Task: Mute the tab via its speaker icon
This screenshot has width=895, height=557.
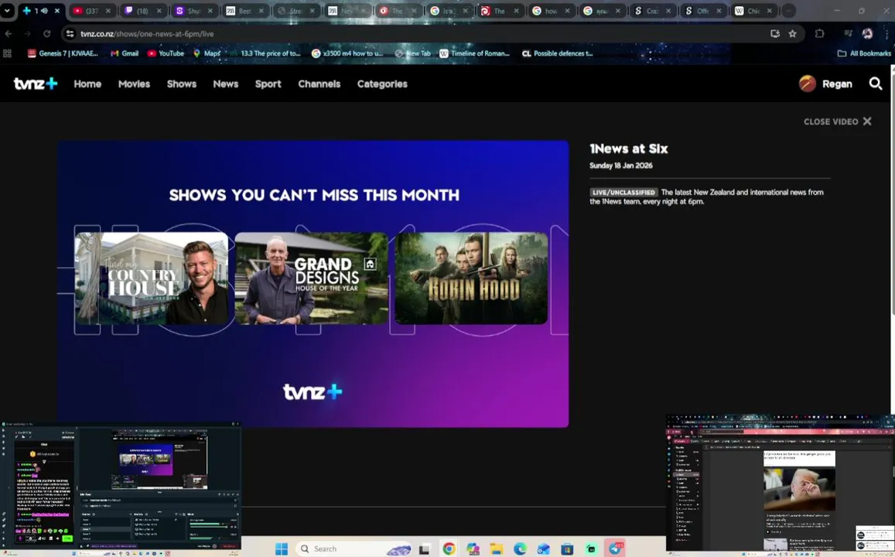Action: [45, 10]
